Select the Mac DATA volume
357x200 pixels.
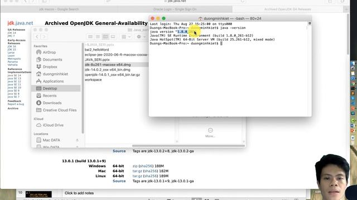point(51,140)
